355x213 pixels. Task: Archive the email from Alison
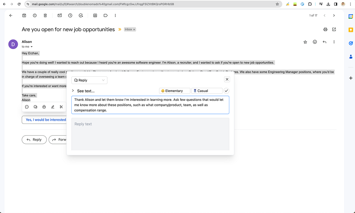tap(24, 15)
